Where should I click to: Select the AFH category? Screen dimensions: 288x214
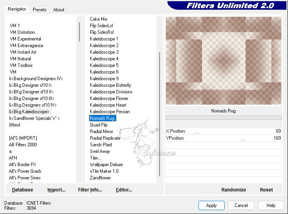[x=13, y=158]
